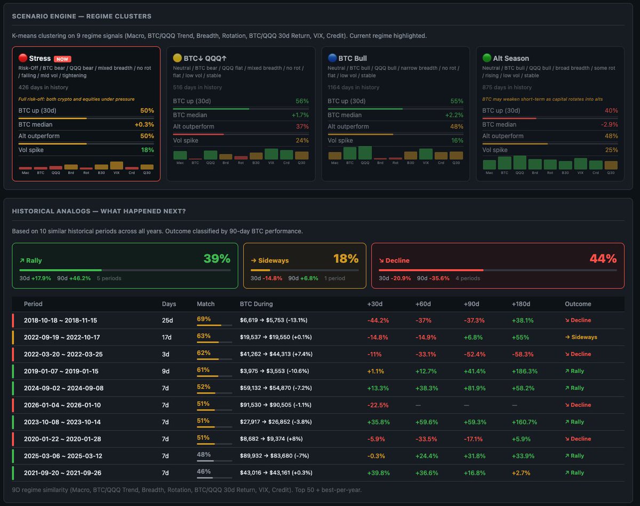Click the VIX bar in Stress chart
The width and height of the screenshot is (640, 506).
[x=116, y=165]
